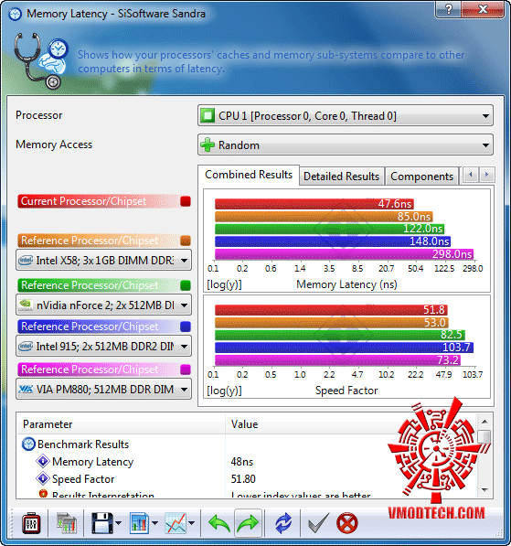The height and width of the screenshot is (546, 511).
Task: Toggle the green Reference Processor/Chipset square
Action: click(x=186, y=285)
